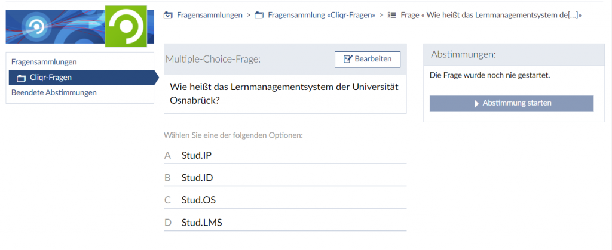Click the play triangle in Abstimmung starten
The image size is (612, 250).
[x=476, y=104]
